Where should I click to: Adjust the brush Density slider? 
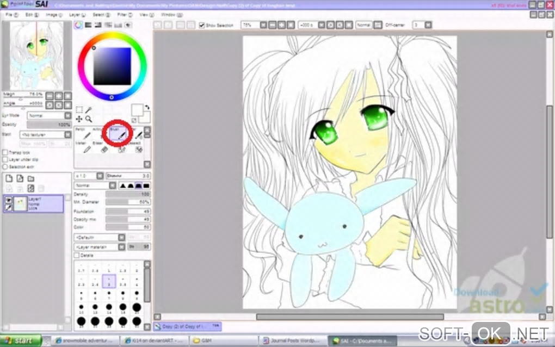pos(128,194)
